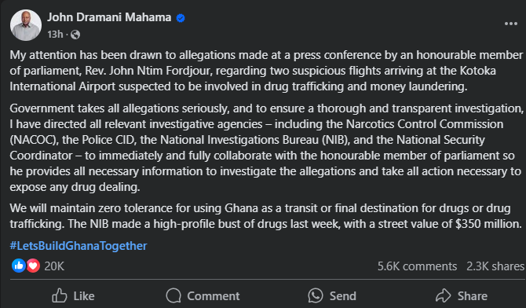Select the Share button label
This screenshot has height=308, width=526.
click(473, 296)
